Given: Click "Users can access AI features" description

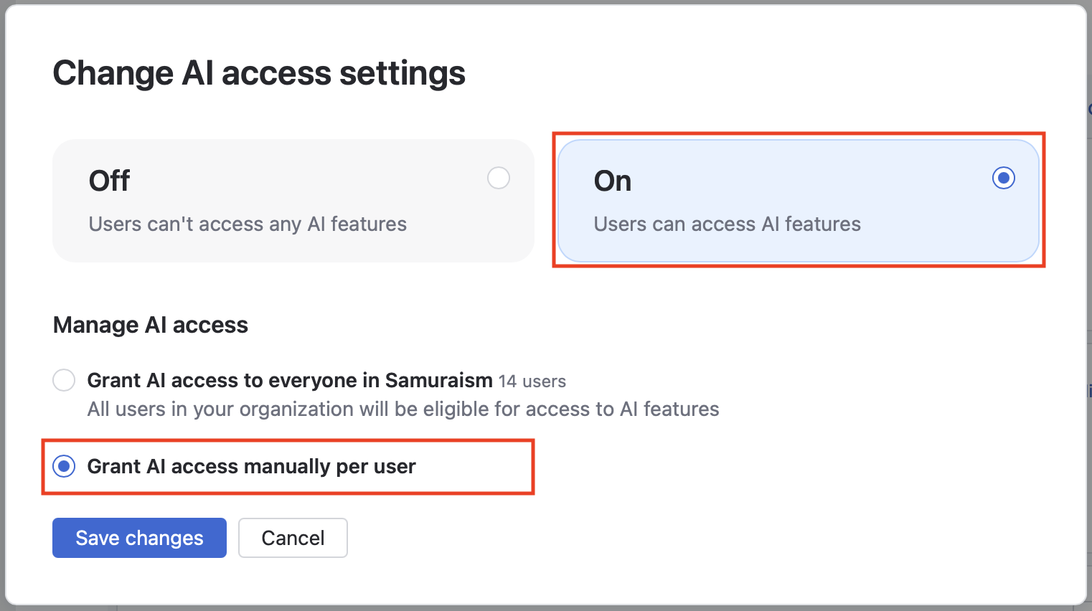Looking at the screenshot, I should [x=727, y=224].
